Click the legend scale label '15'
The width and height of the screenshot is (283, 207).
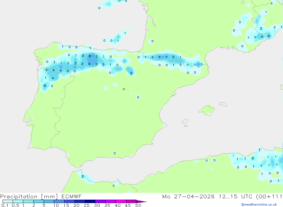[x=66, y=205]
